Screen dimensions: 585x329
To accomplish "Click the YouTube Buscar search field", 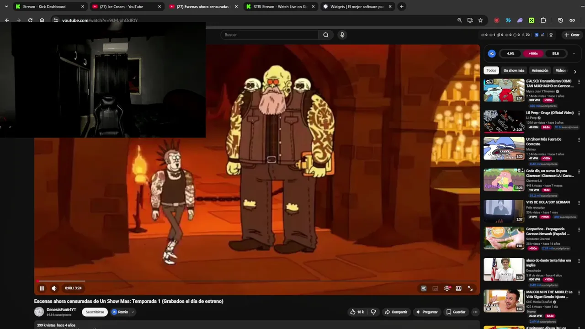I will coord(270,35).
